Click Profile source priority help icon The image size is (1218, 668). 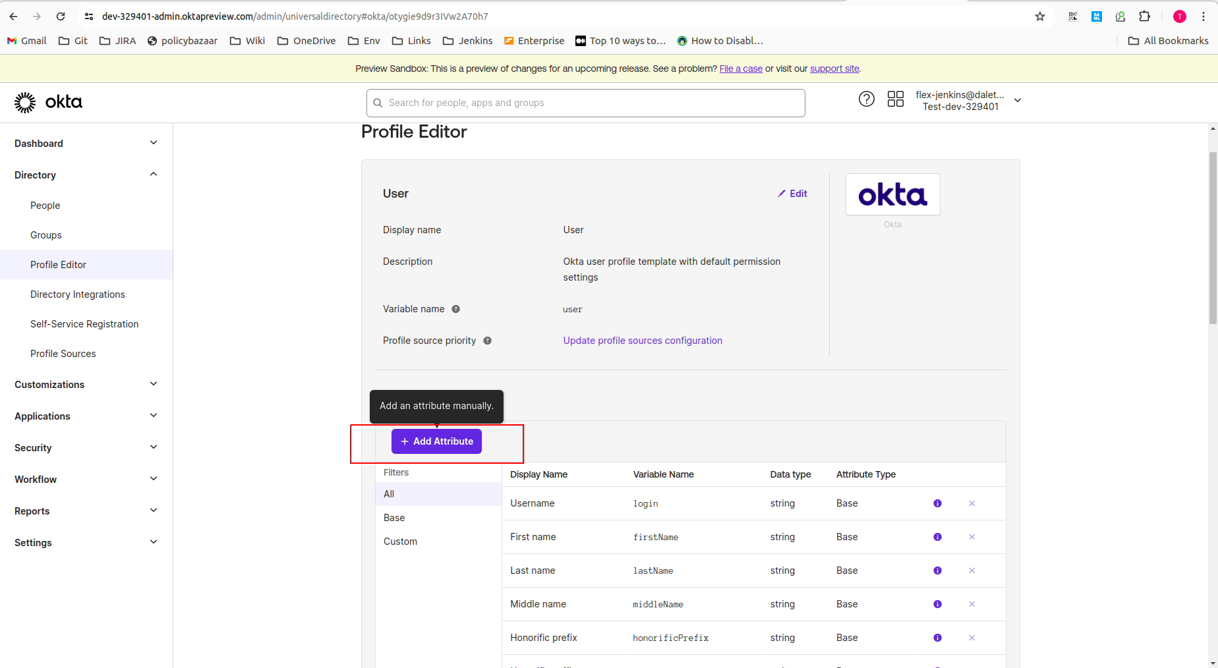coord(487,341)
